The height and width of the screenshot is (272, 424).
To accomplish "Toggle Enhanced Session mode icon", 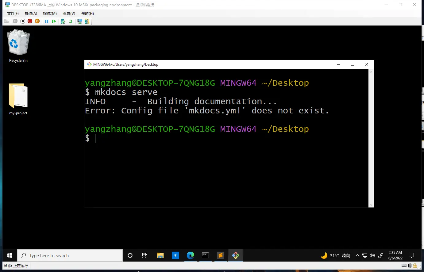I will click(80, 21).
